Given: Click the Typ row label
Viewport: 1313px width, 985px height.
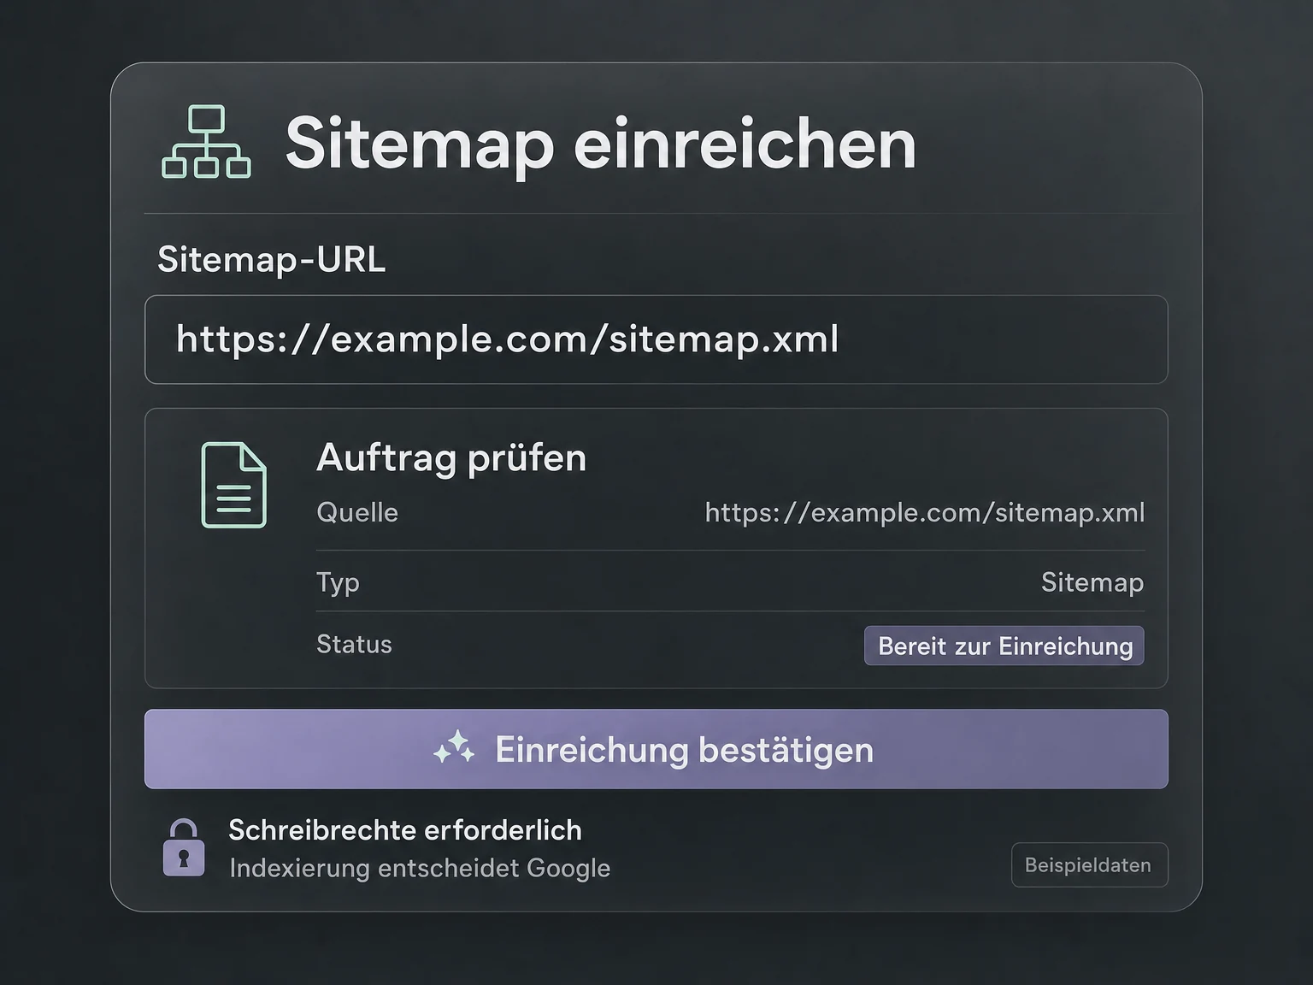Looking at the screenshot, I should tap(338, 582).
